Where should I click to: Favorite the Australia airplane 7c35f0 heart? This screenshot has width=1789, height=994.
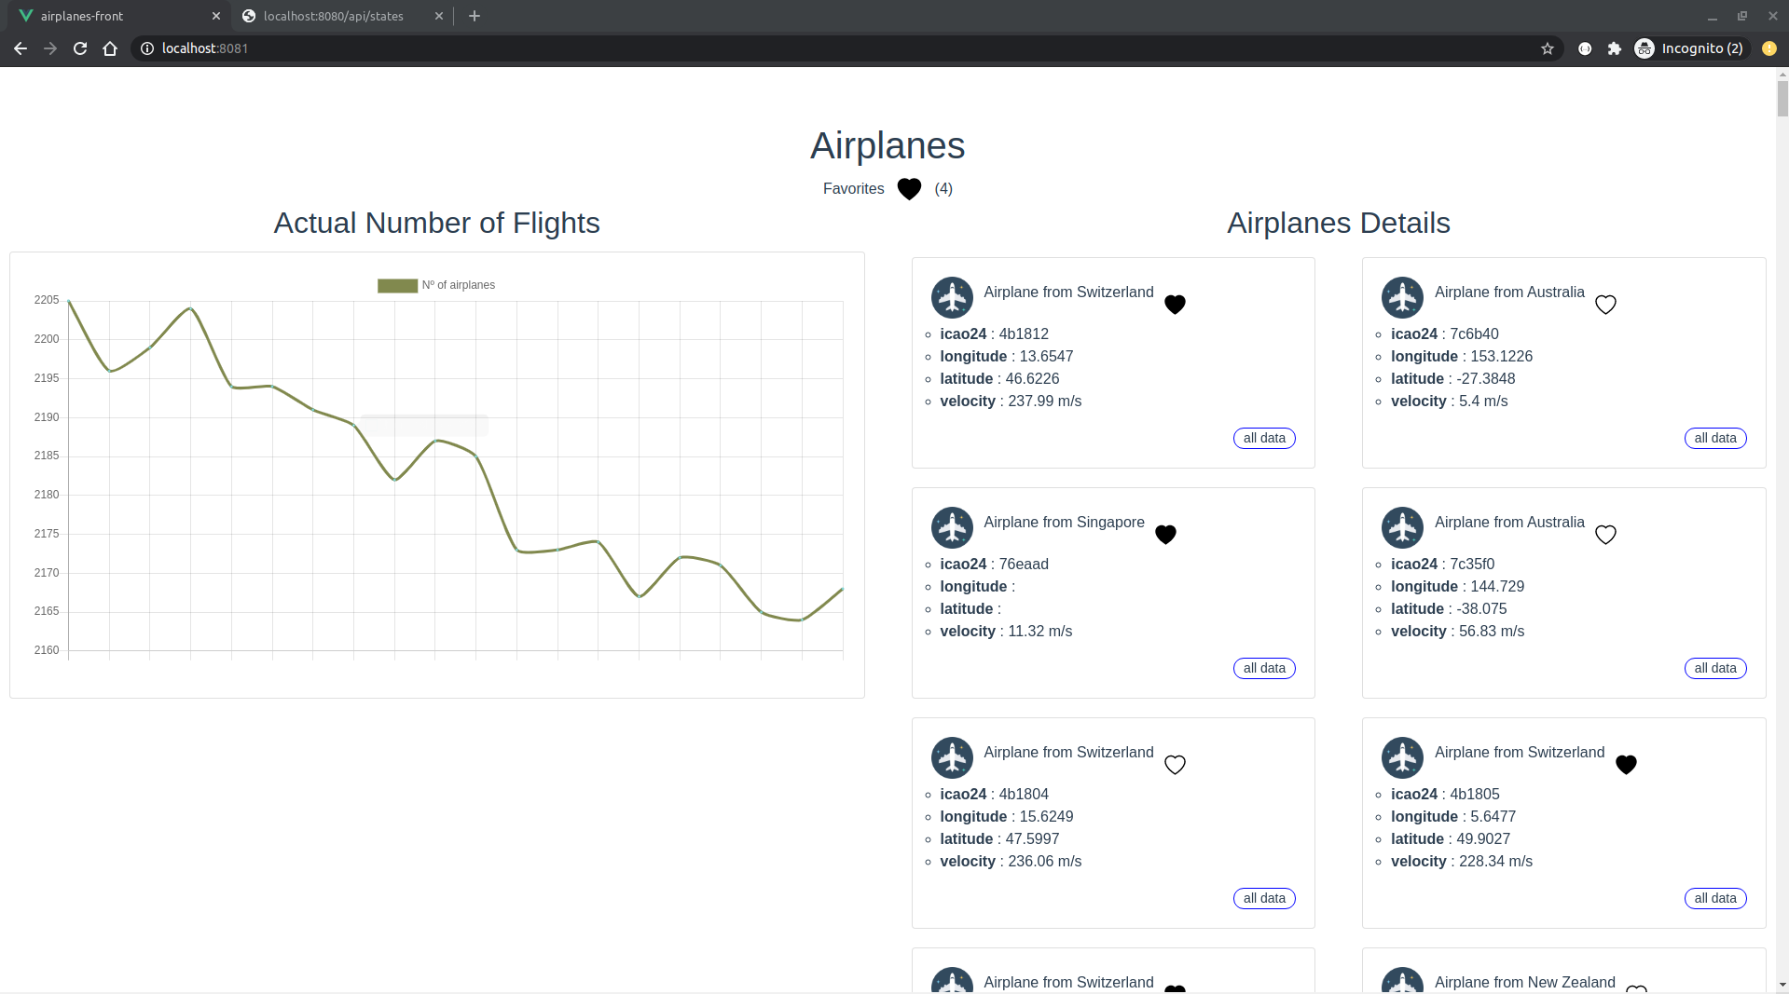click(1605, 535)
